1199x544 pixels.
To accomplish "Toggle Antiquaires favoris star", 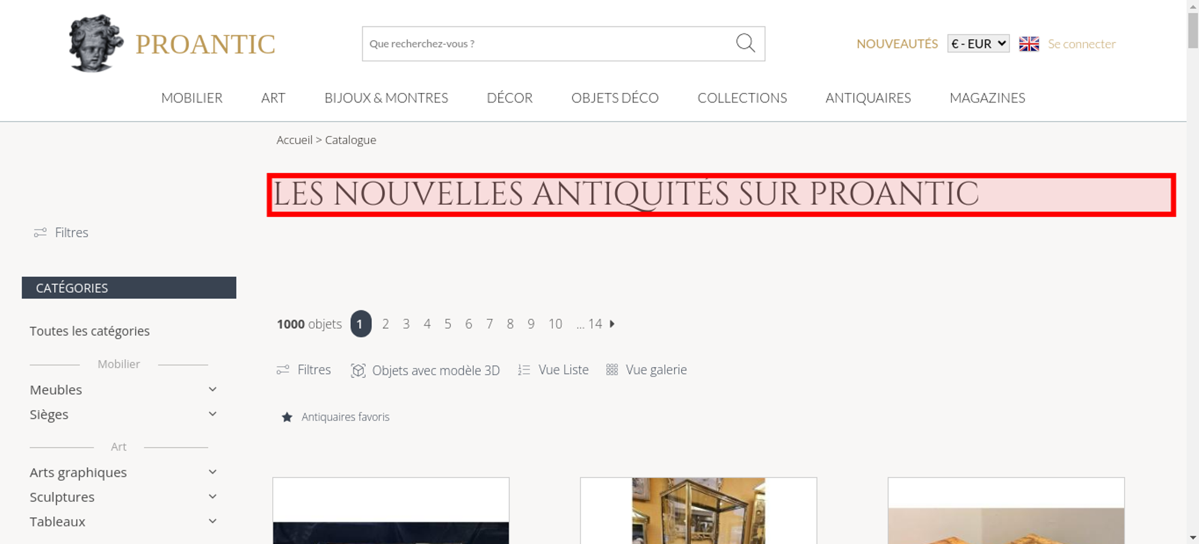I will tap(287, 417).
